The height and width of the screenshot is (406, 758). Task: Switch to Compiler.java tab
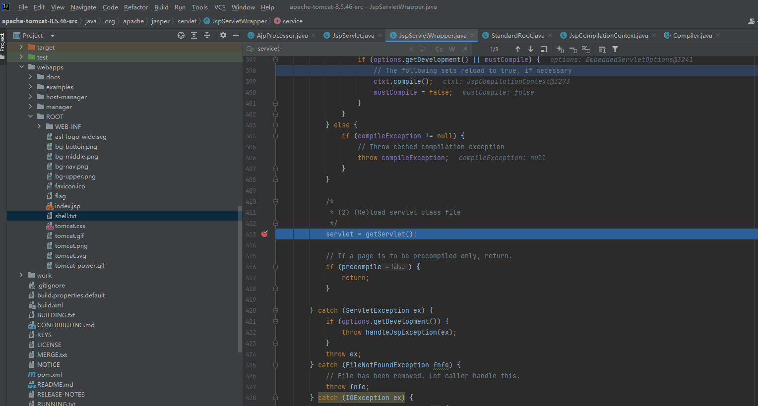[x=693, y=35]
